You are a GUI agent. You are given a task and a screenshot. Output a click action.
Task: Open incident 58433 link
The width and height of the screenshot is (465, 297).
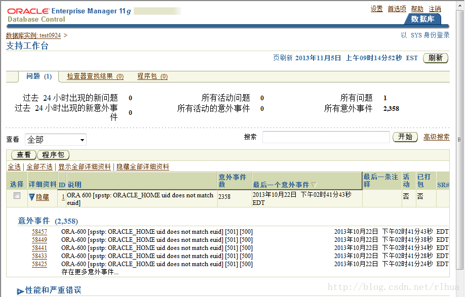(x=40, y=256)
